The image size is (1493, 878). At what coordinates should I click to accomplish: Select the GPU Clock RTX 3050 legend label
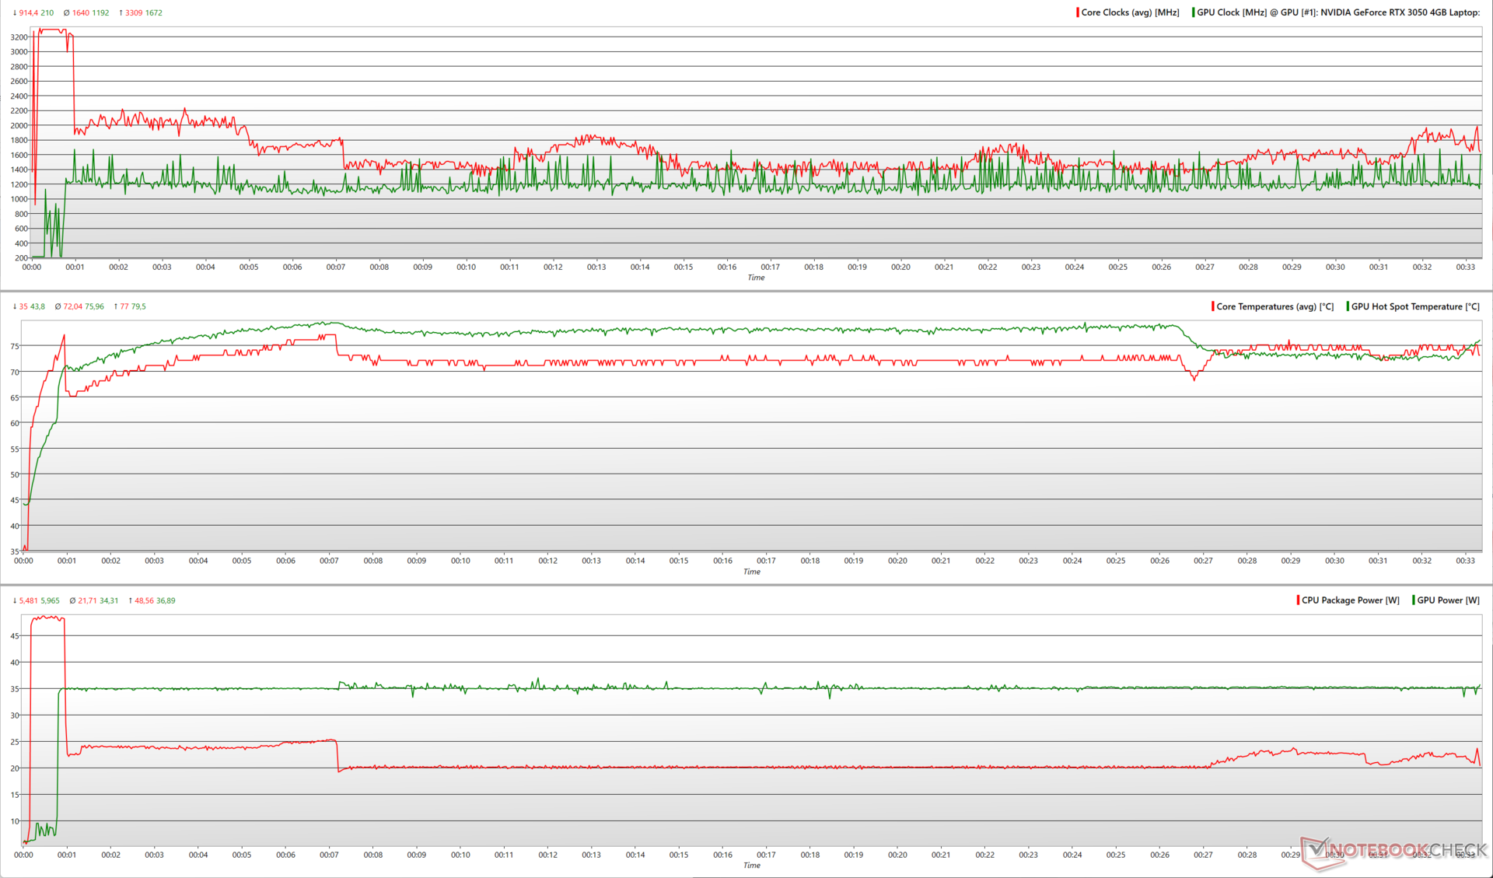(1337, 12)
